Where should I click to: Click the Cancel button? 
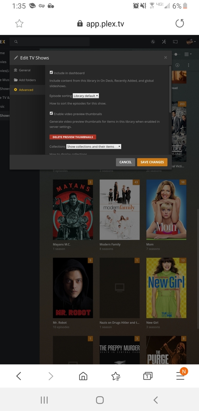(126, 162)
